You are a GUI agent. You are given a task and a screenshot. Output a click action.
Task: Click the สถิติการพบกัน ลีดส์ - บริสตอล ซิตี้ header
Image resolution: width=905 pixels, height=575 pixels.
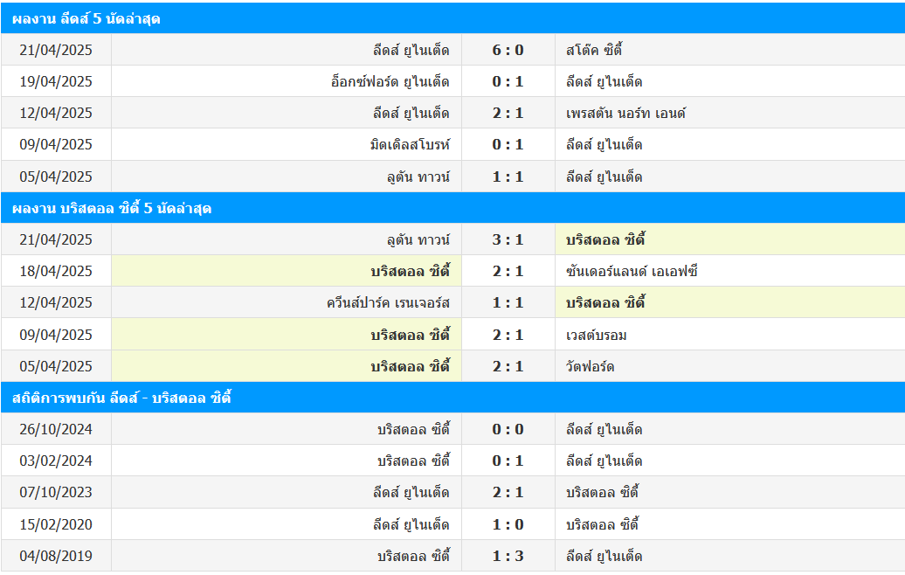coord(452,398)
